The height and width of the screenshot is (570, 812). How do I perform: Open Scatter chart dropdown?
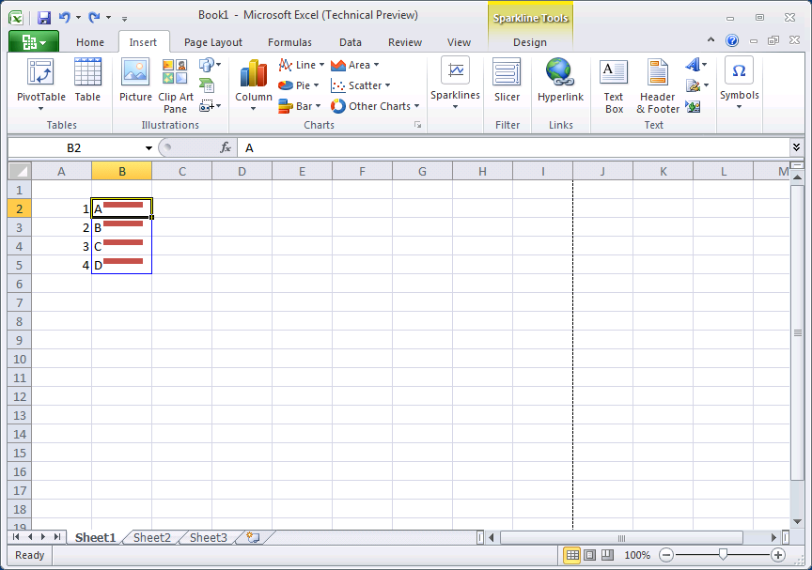(x=361, y=85)
